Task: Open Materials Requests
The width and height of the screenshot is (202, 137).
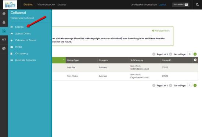Action: point(25,60)
